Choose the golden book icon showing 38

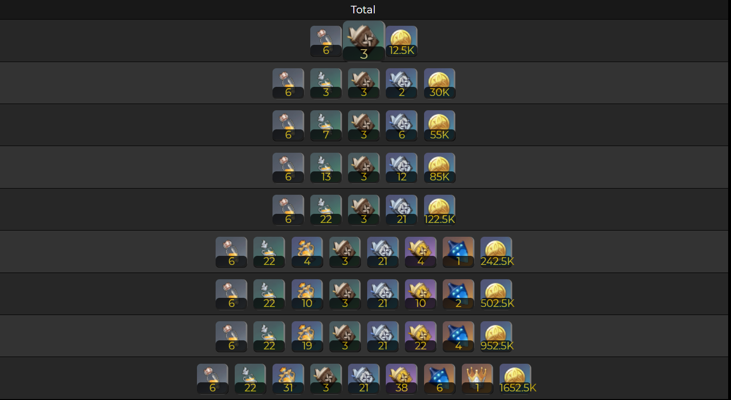pyautogui.click(x=402, y=379)
